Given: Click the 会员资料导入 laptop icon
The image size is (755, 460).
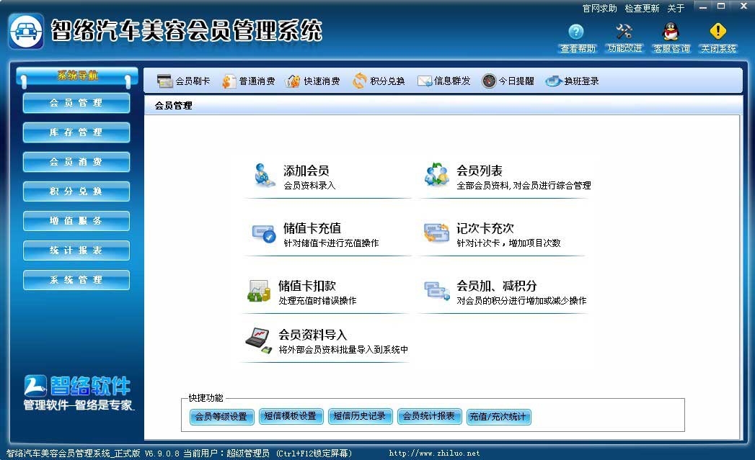Looking at the screenshot, I should 259,341.
